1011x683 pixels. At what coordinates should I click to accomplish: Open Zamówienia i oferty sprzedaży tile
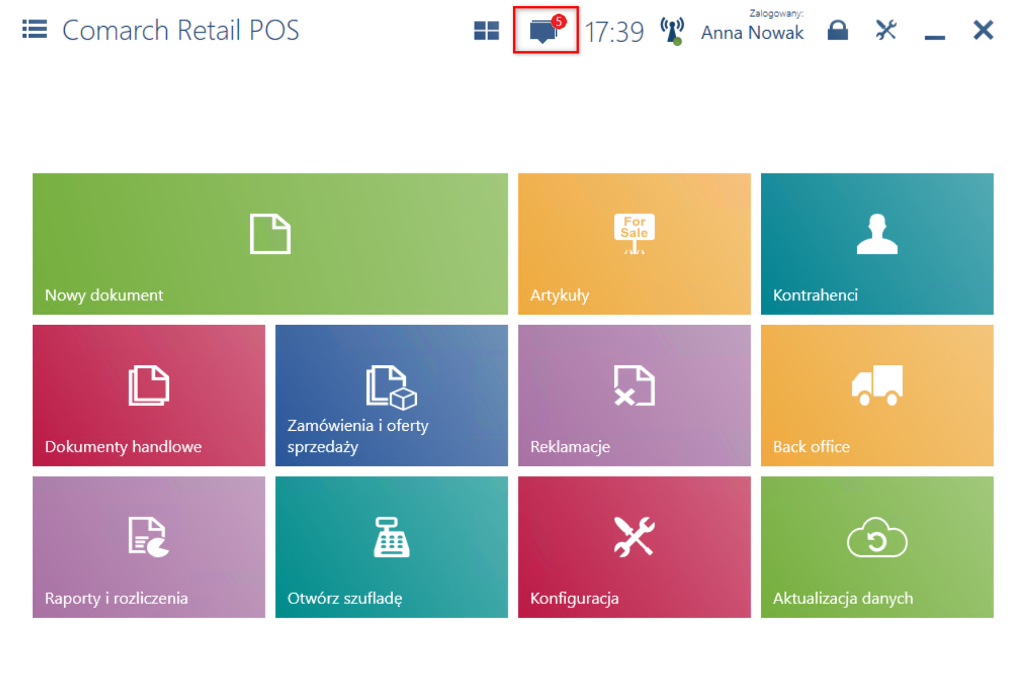click(x=391, y=395)
